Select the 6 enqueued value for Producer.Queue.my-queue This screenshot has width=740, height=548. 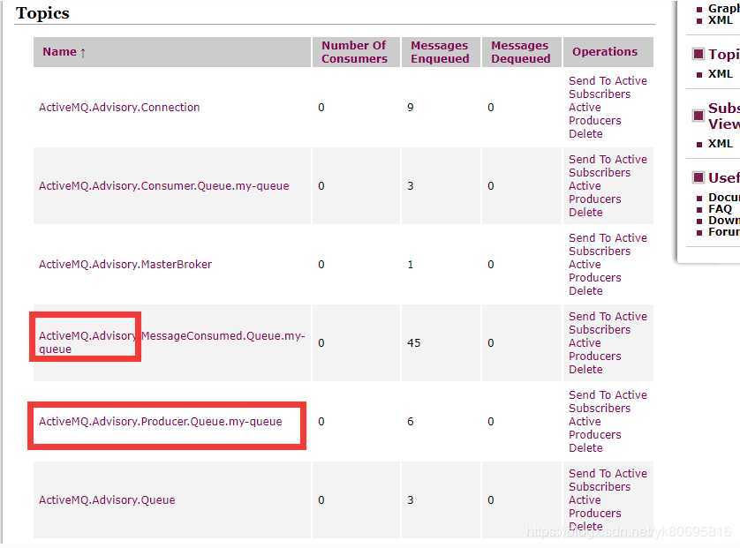coord(411,421)
